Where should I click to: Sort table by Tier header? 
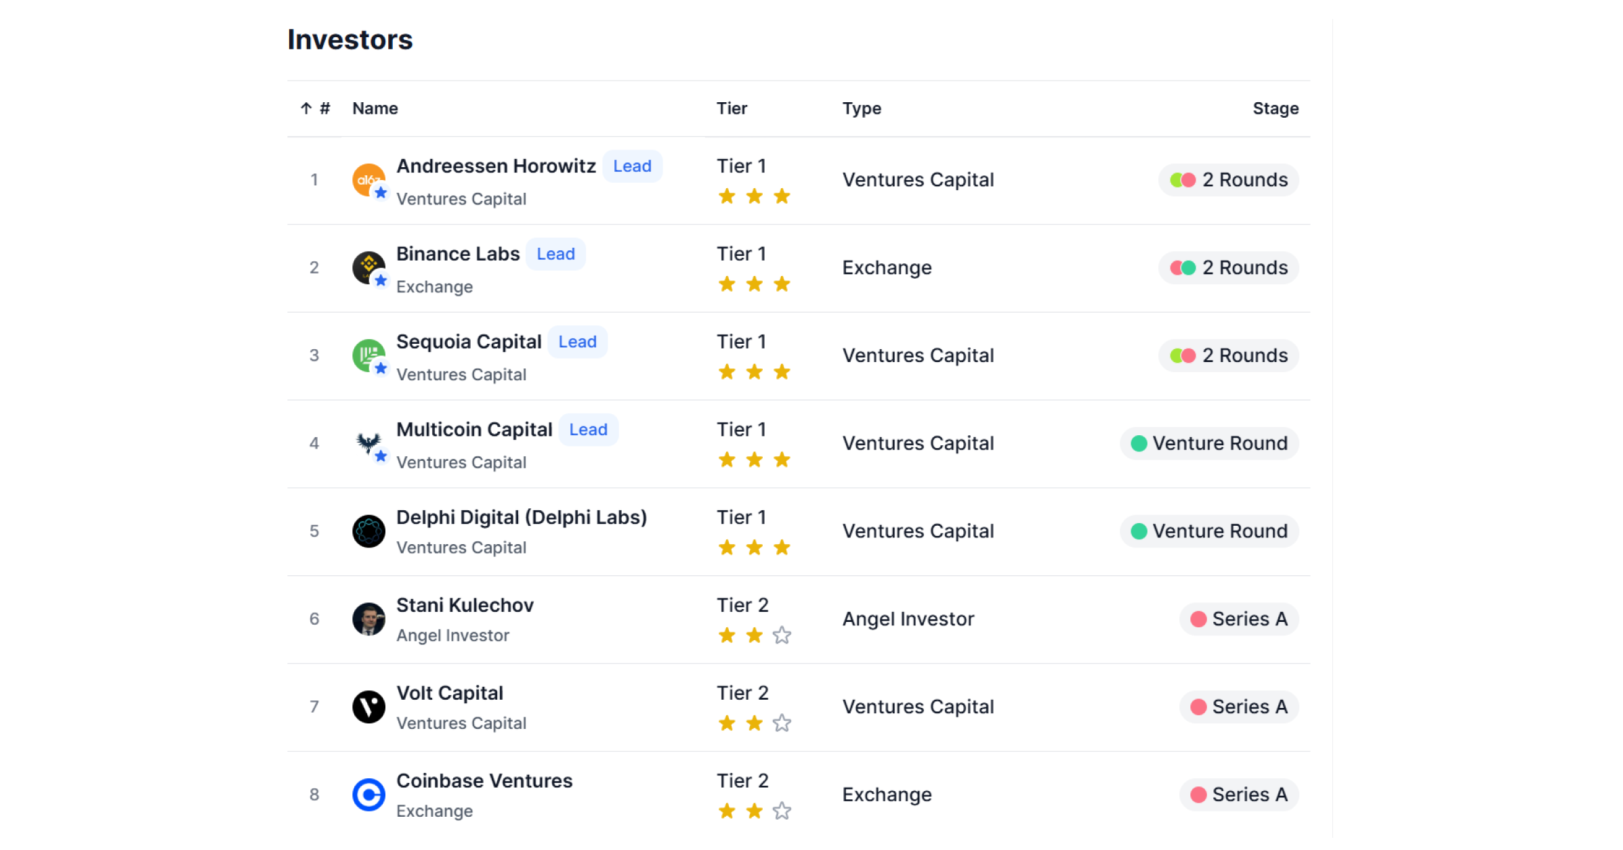click(732, 108)
